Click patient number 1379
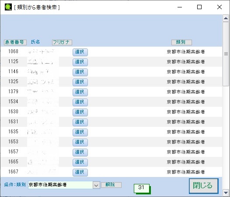The width and height of the screenshot is (230, 197). [14, 92]
